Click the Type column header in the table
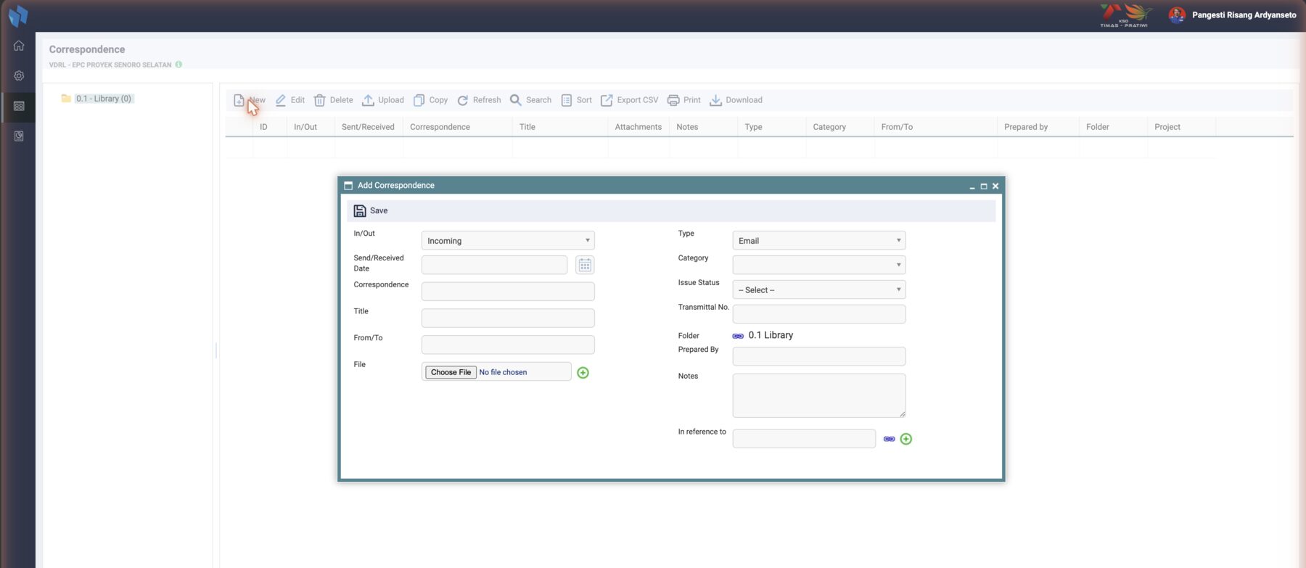1306x568 pixels. [x=753, y=127]
